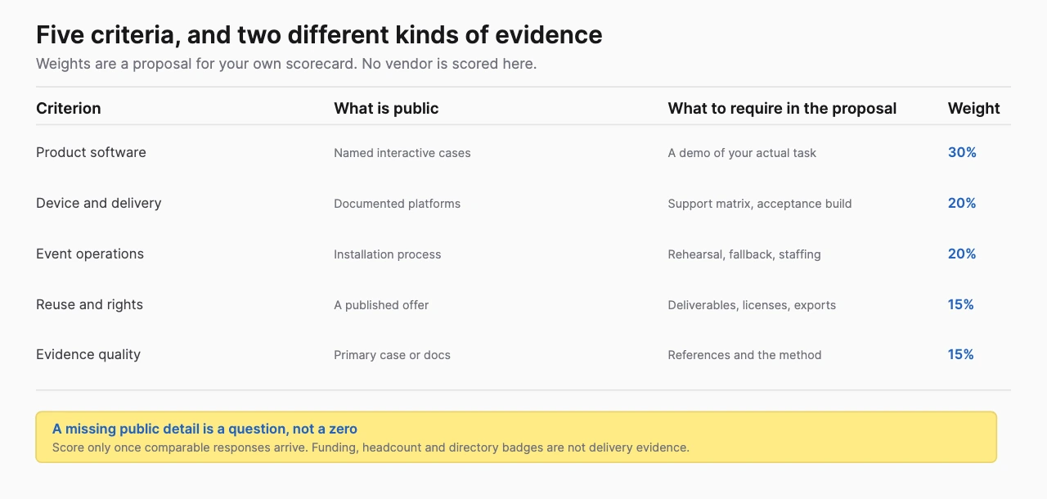
Task: Select the Product software row label
Action: [91, 152]
